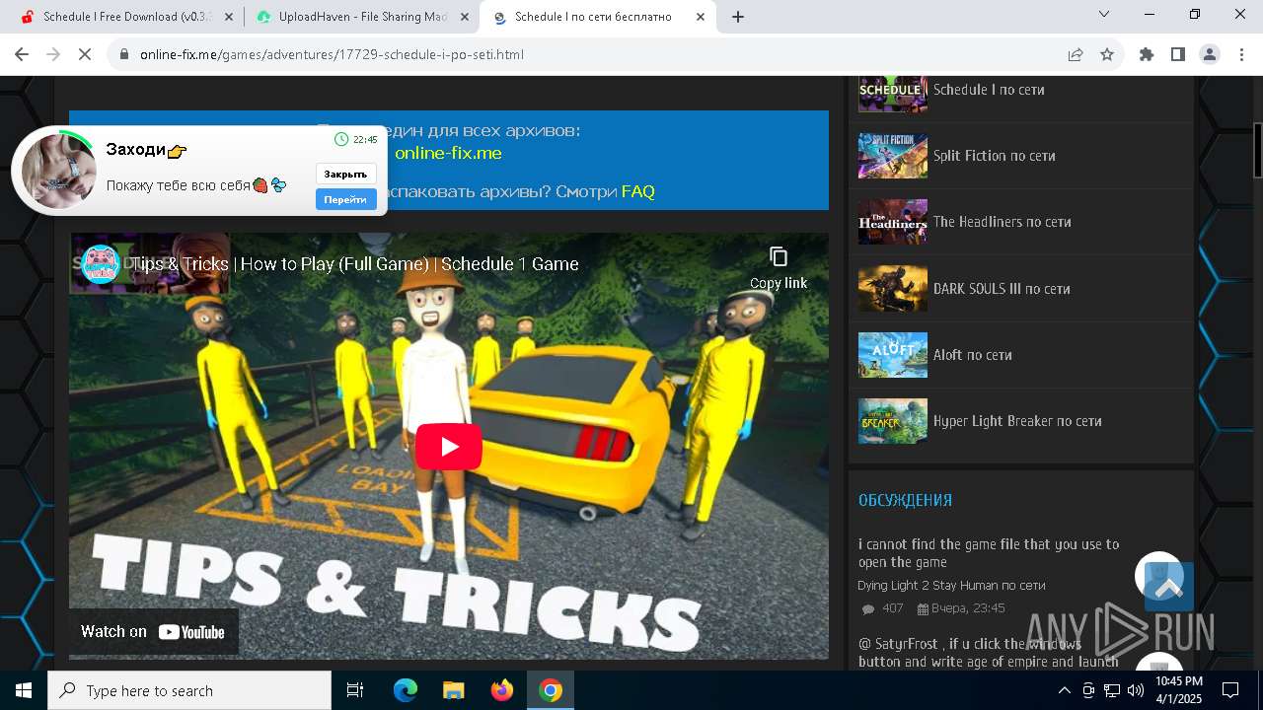Viewport: 1263px width, 710px height.
Task: Open Windows Start menu
Action: [24, 690]
